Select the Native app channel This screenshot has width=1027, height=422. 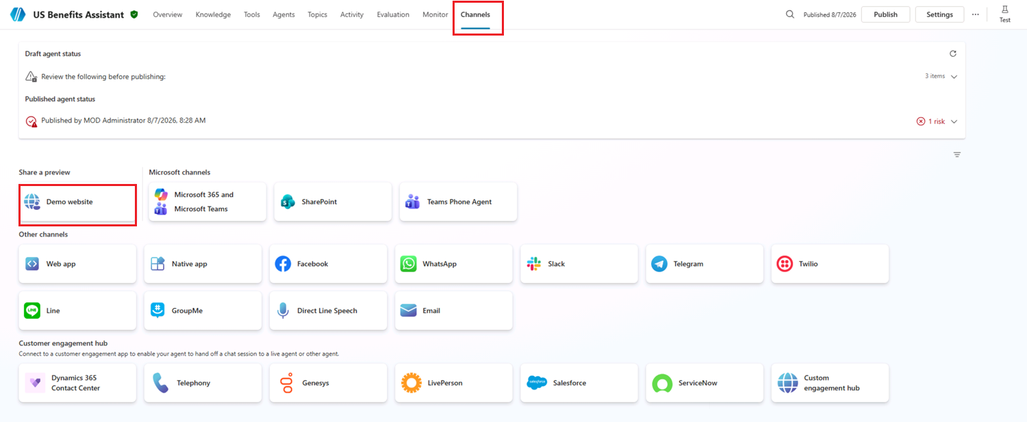(x=203, y=264)
